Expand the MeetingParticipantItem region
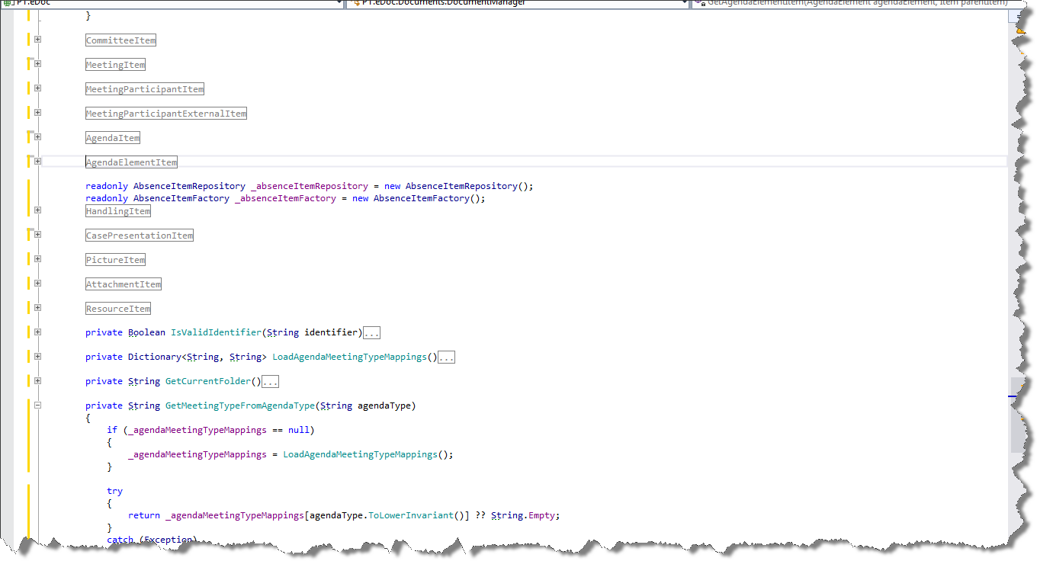The width and height of the screenshot is (1037, 561). [37, 88]
